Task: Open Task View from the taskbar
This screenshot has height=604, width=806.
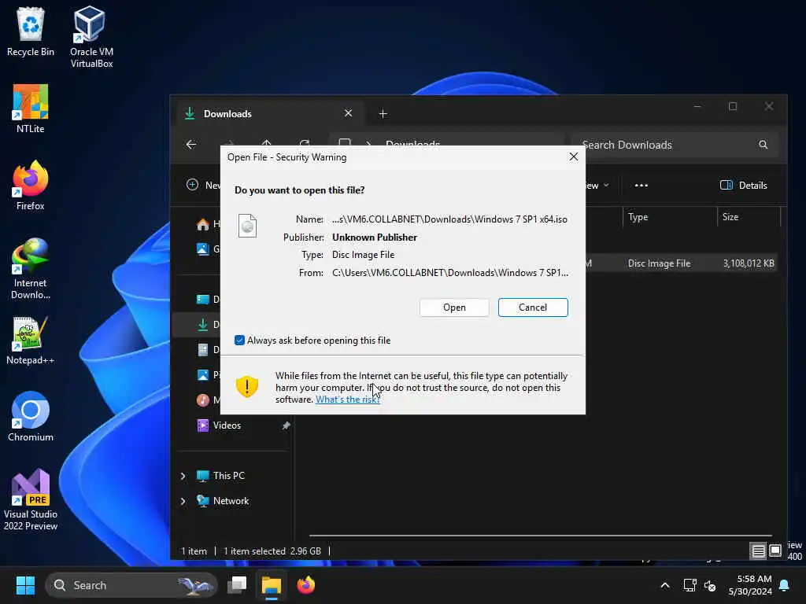Action: click(237, 585)
